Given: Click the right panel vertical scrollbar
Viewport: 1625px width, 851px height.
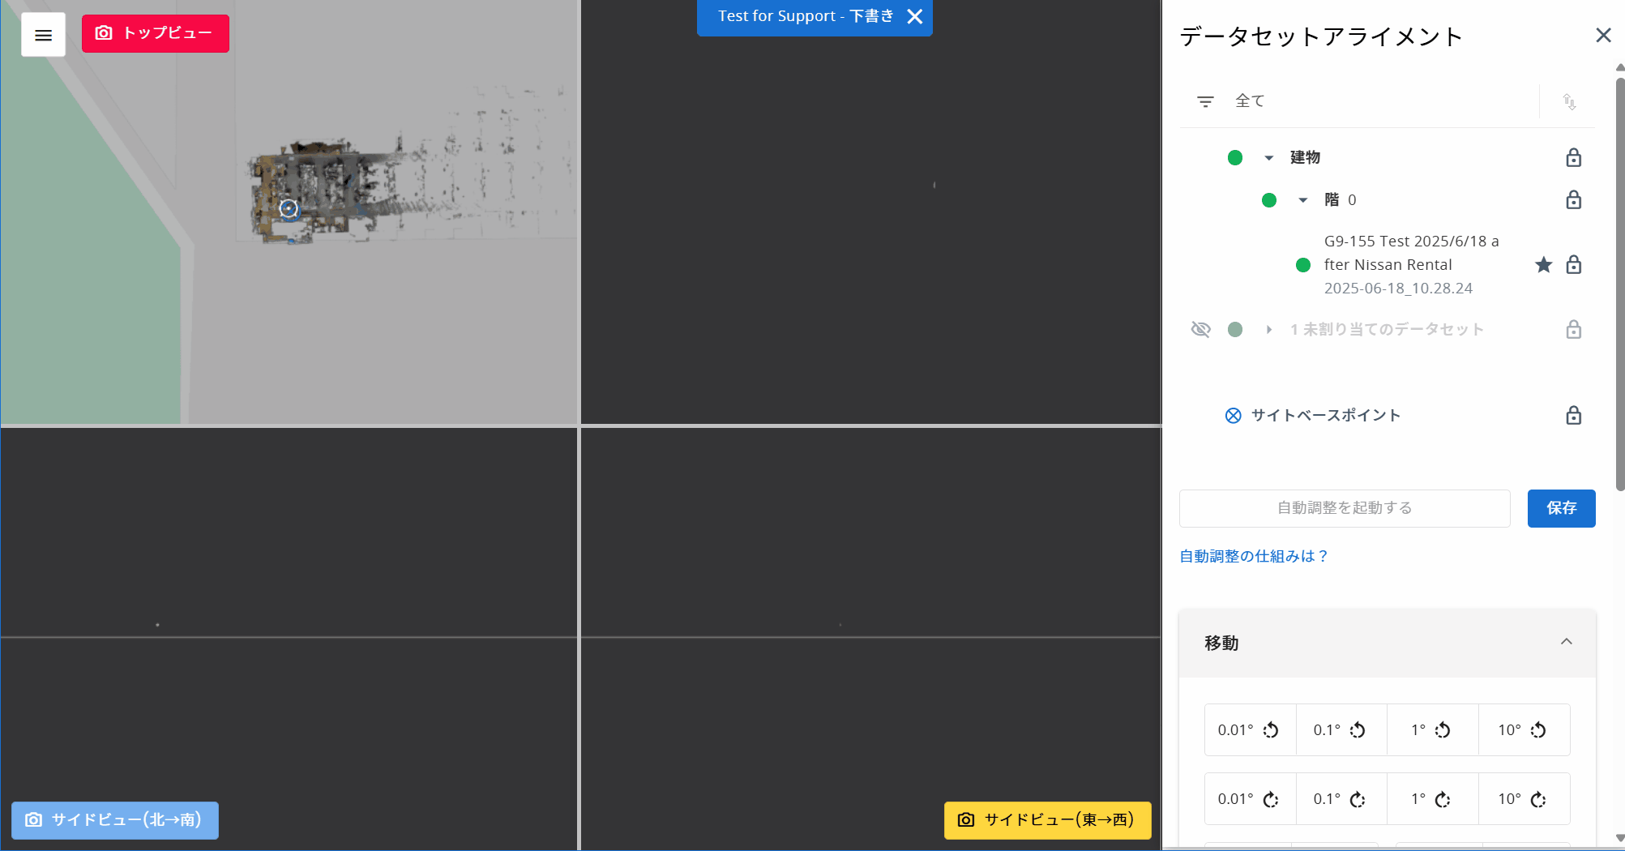Looking at the screenshot, I should 1619,284.
